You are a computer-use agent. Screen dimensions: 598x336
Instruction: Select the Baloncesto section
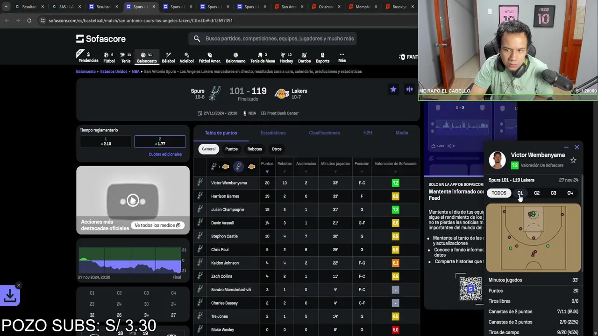click(x=147, y=57)
